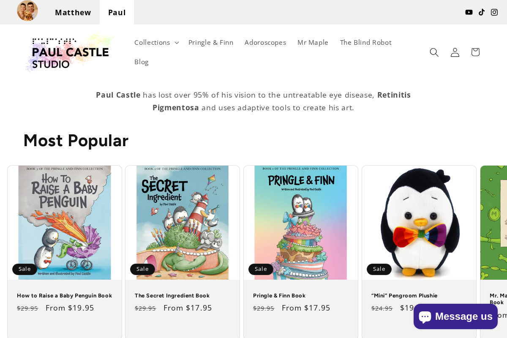Go to the Adoroscopes page
This screenshot has height=338, width=507.
(265, 42)
